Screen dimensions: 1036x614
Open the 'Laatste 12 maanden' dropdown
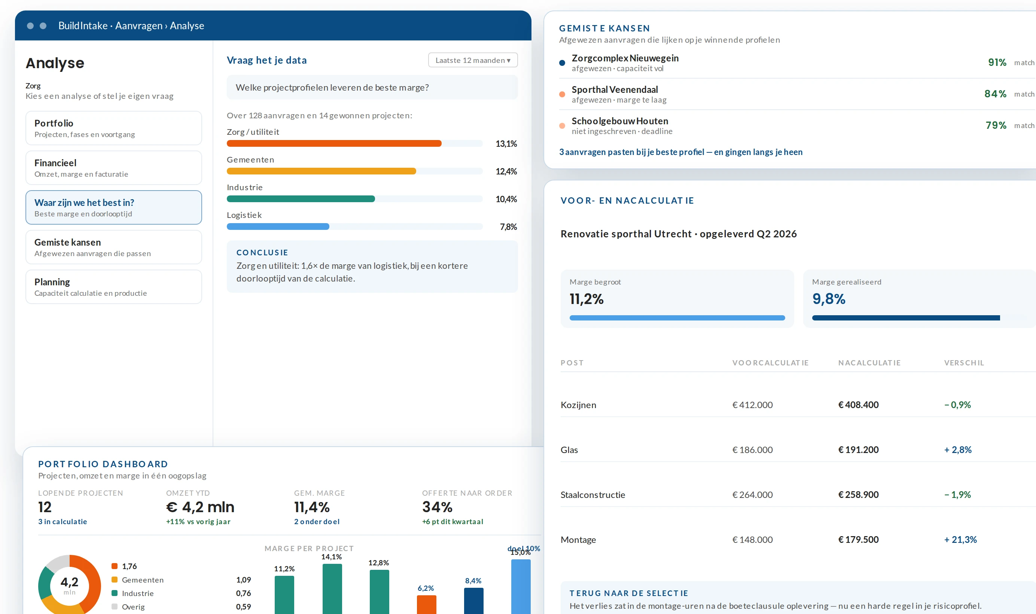pyautogui.click(x=473, y=60)
